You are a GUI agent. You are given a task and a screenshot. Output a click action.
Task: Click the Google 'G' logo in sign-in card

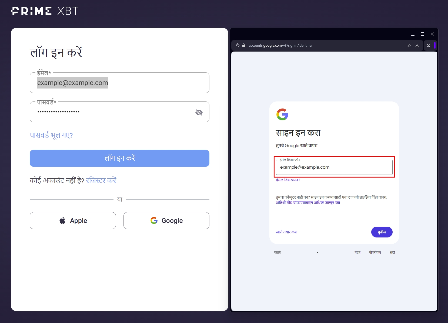click(x=282, y=114)
